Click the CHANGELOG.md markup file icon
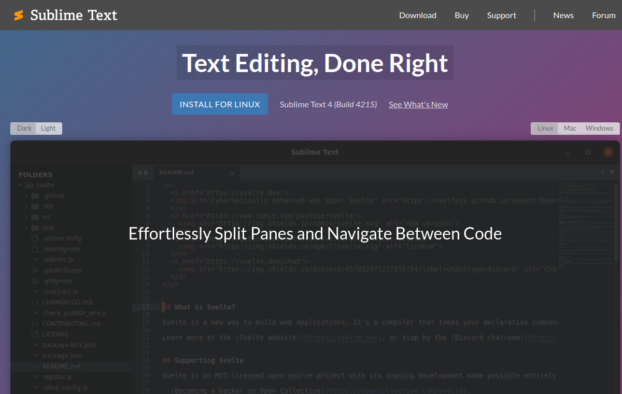The width and height of the screenshot is (622, 394). tap(35, 302)
